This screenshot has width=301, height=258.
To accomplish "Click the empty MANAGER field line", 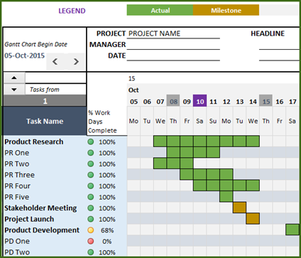I will click(x=173, y=45).
